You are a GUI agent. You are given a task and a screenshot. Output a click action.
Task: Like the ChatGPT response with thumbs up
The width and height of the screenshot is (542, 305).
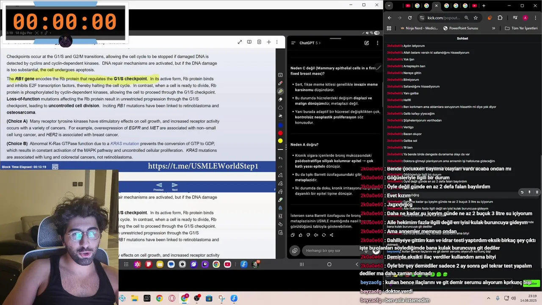click(x=300, y=235)
